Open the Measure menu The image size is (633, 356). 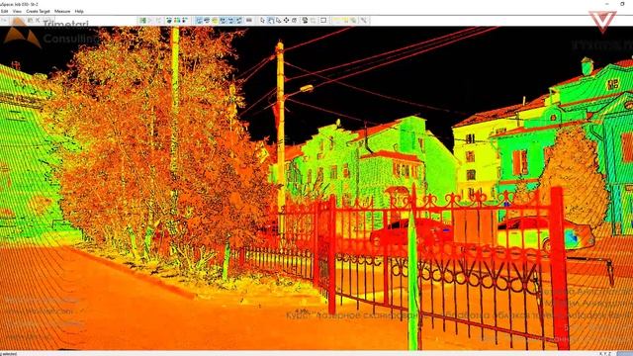(x=62, y=11)
